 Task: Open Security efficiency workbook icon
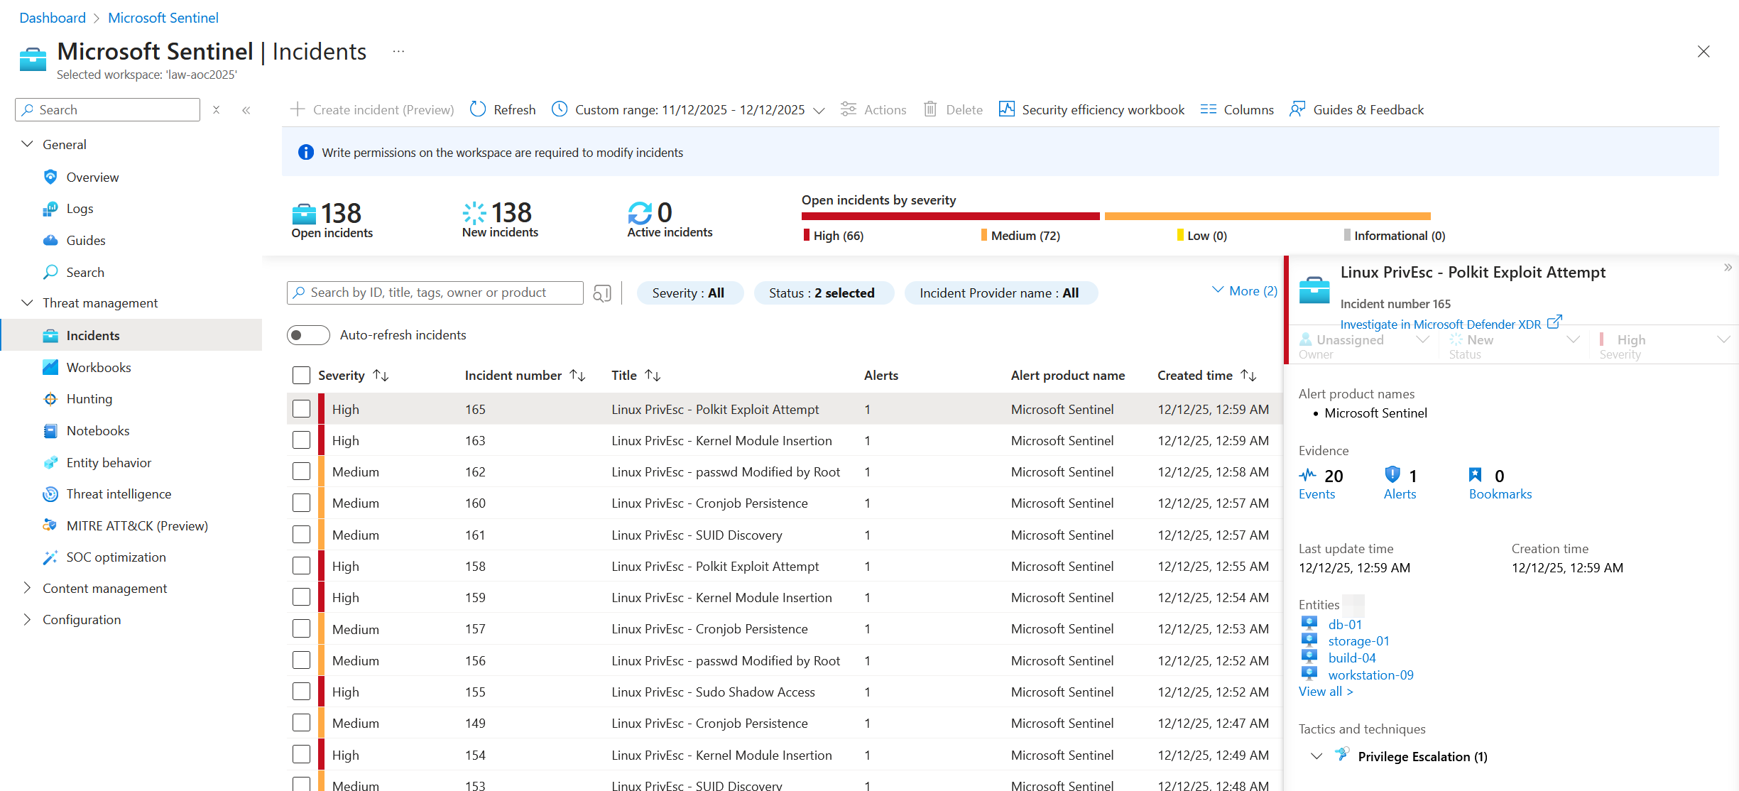click(1006, 109)
